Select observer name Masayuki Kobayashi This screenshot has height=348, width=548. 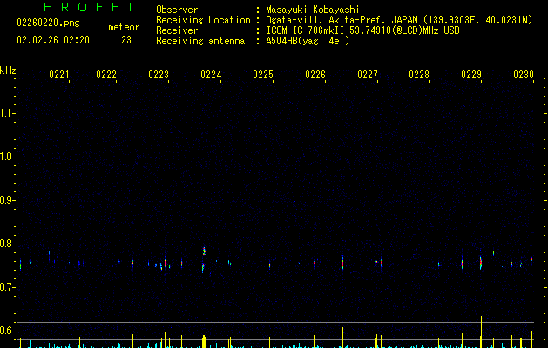(x=313, y=10)
